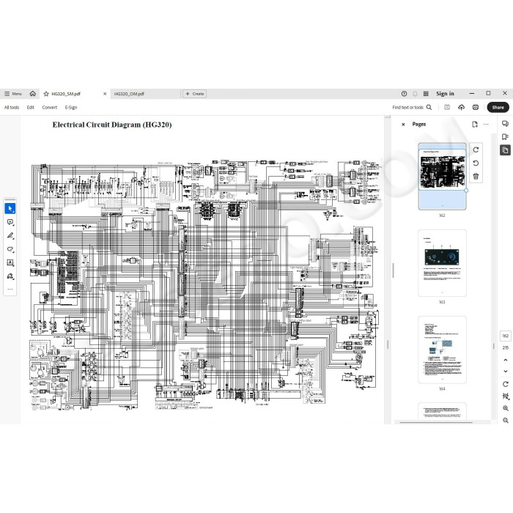
Task: Open the Convert menu
Action: [49, 107]
